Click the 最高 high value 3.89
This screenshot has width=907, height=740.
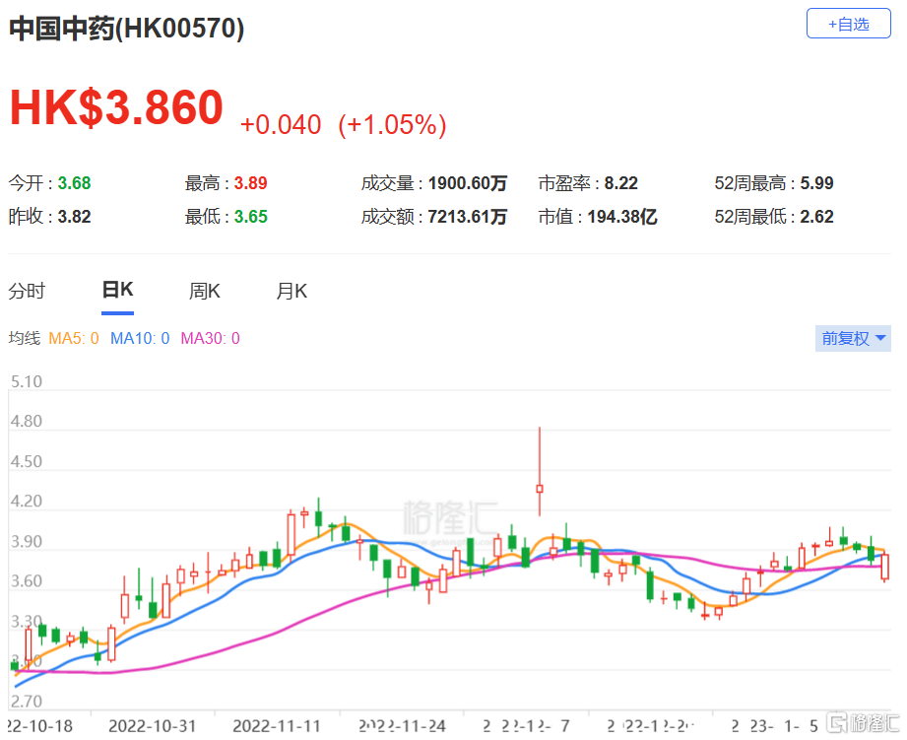click(x=250, y=183)
